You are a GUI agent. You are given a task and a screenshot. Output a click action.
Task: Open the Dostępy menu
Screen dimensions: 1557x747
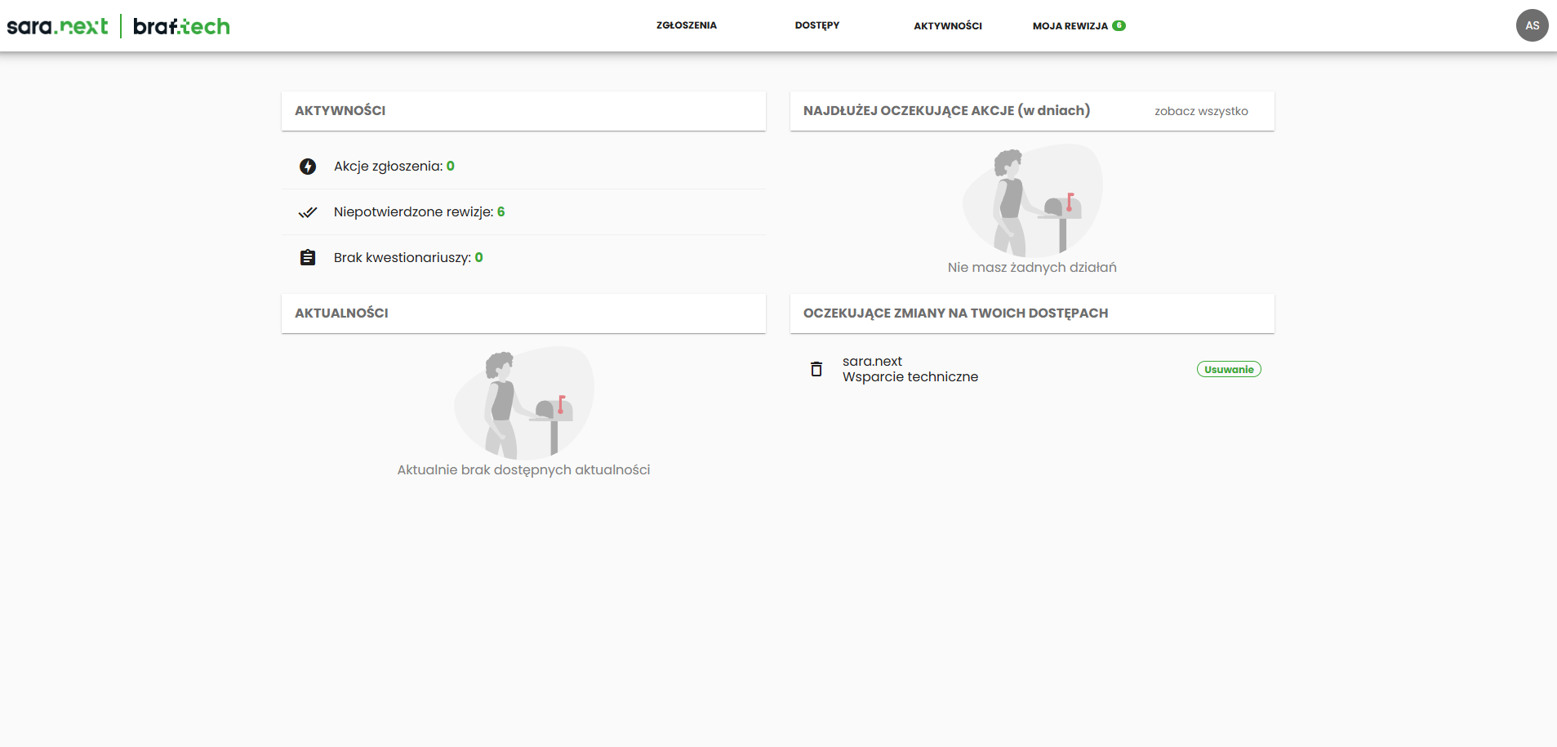816,25
